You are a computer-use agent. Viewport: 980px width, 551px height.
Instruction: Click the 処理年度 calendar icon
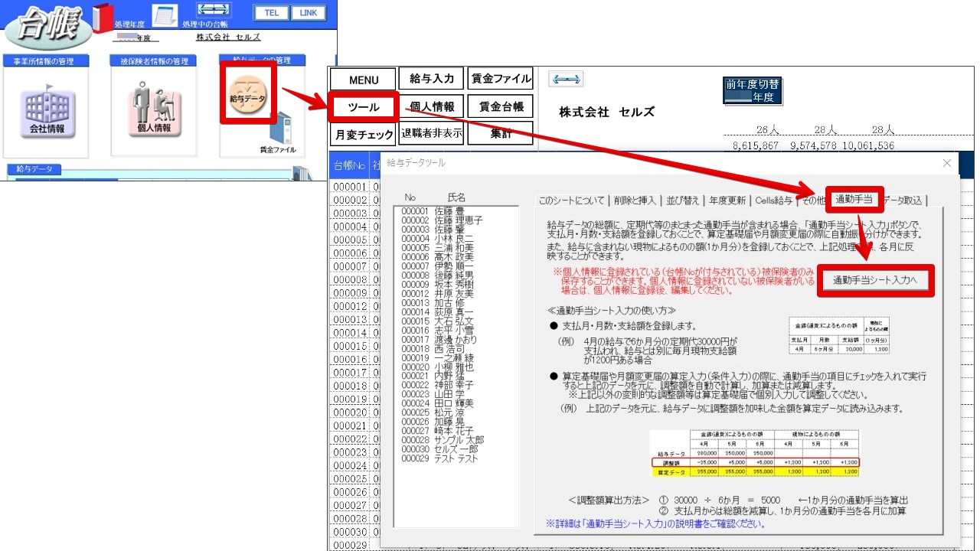pyautogui.click(x=164, y=15)
